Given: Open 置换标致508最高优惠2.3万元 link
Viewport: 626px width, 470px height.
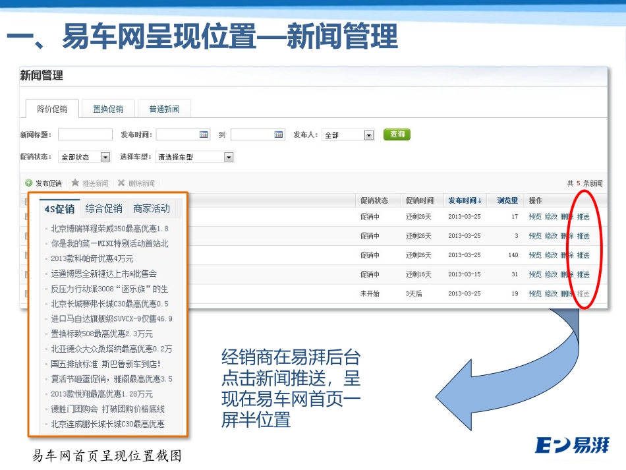Looking at the screenshot, I should [101, 334].
